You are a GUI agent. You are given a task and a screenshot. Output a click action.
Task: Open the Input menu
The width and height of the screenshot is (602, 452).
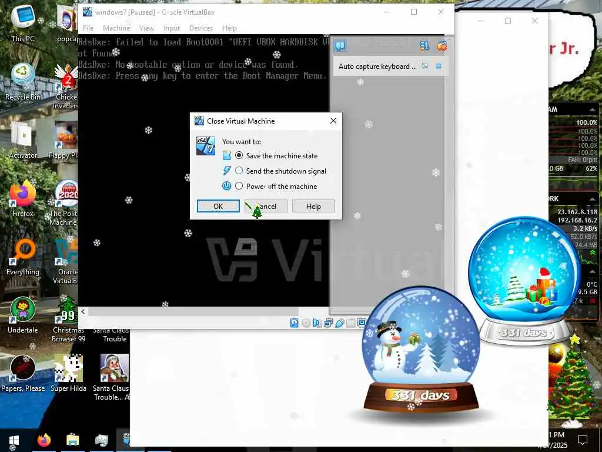[x=171, y=28]
